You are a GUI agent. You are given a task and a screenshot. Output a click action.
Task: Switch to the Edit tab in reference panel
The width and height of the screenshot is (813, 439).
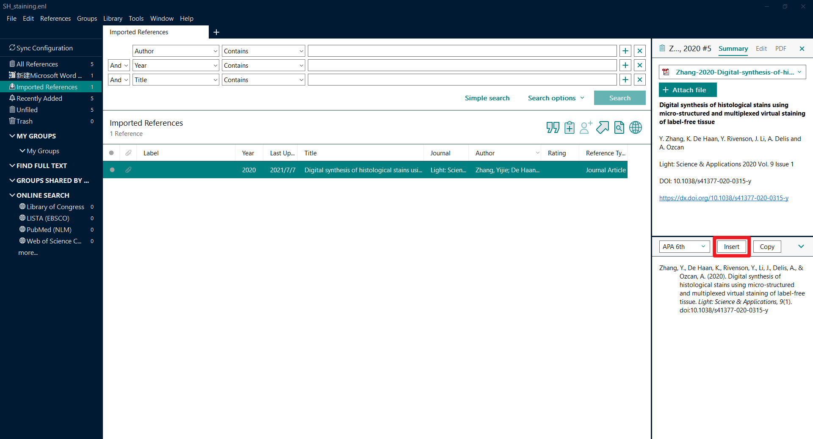(x=761, y=49)
